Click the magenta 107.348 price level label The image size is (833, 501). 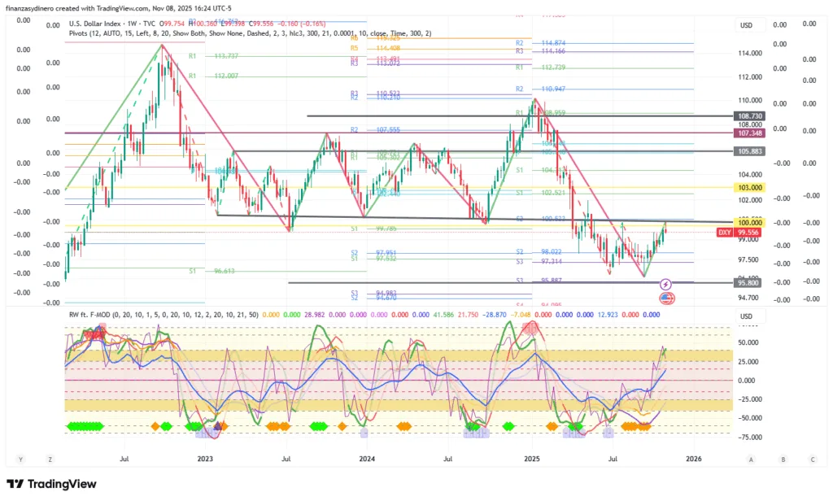pos(748,133)
